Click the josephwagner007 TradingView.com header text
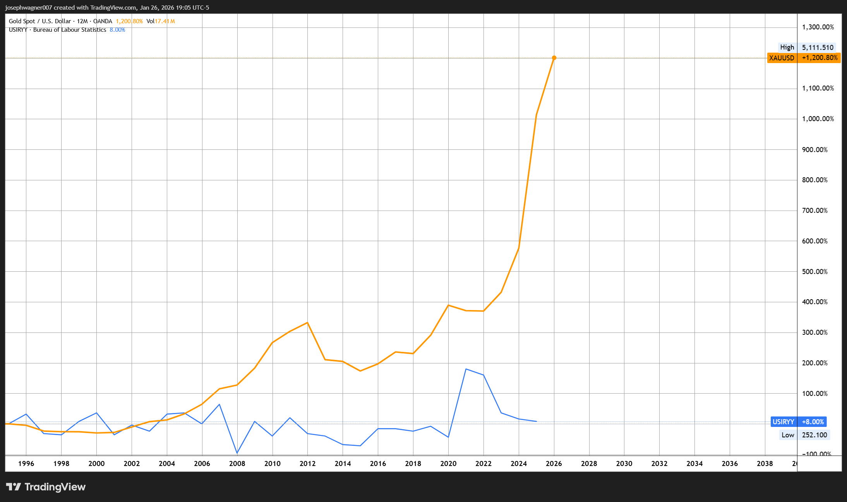The image size is (847, 502). pos(107,7)
